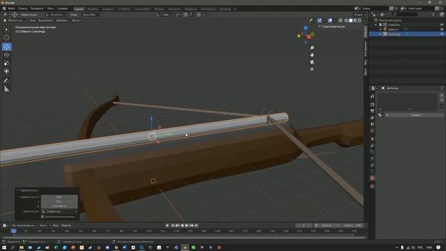The width and height of the screenshot is (446, 251).
Task: Toggle X-ray display button
Action: point(340,20)
